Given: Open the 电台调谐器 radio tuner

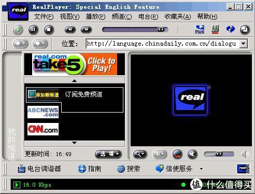Looking at the screenshot, I should pyautogui.click(x=39, y=169).
